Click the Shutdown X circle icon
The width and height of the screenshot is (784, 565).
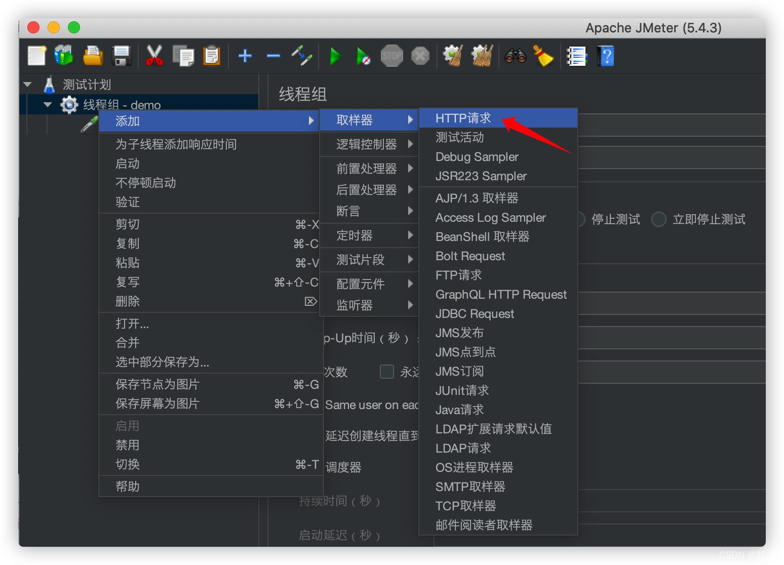pos(420,56)
